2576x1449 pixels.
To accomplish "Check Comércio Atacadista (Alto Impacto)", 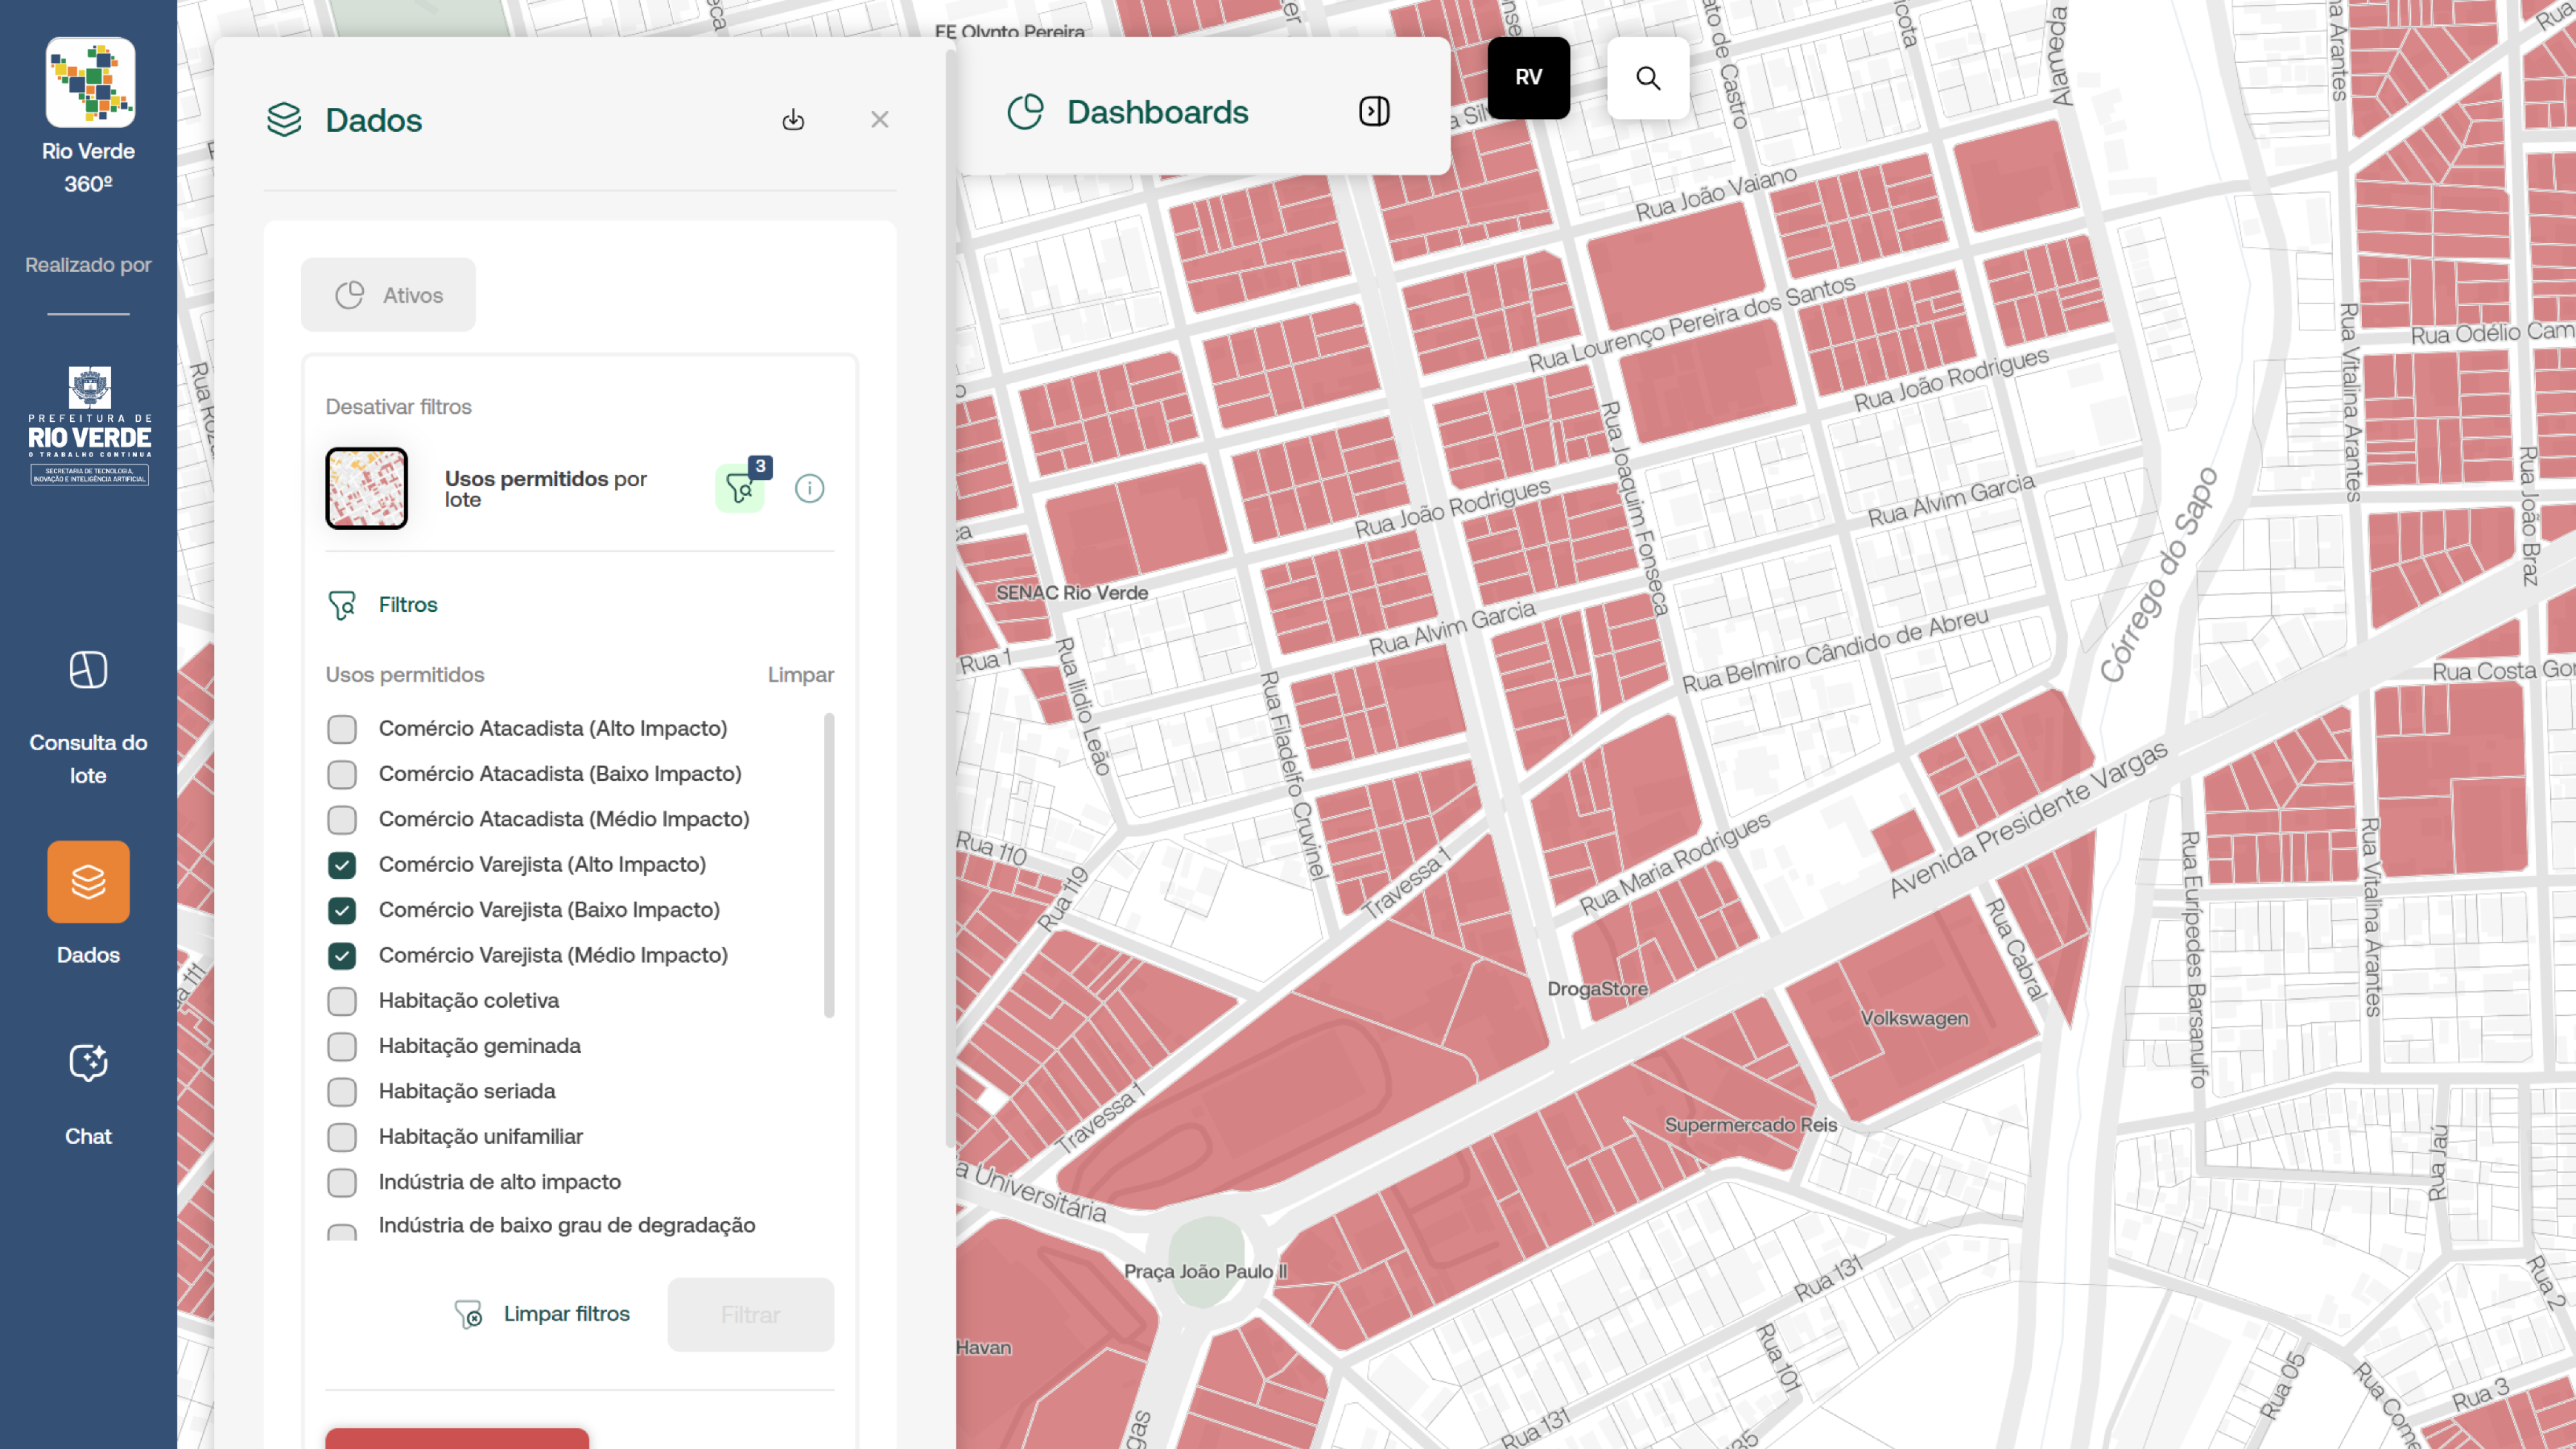I will point(342,729).
